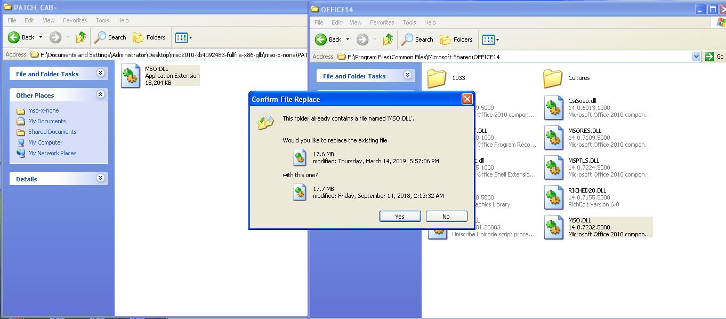This screenshot has height=319, width=726.
Task: Expand the Details panel
Action: (x=100, y=179)
